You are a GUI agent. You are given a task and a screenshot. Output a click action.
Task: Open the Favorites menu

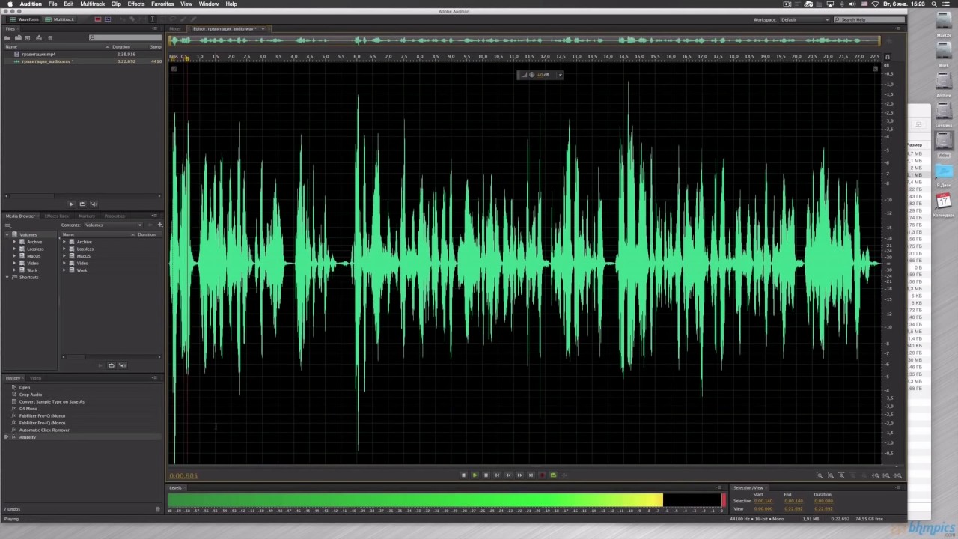162,4
